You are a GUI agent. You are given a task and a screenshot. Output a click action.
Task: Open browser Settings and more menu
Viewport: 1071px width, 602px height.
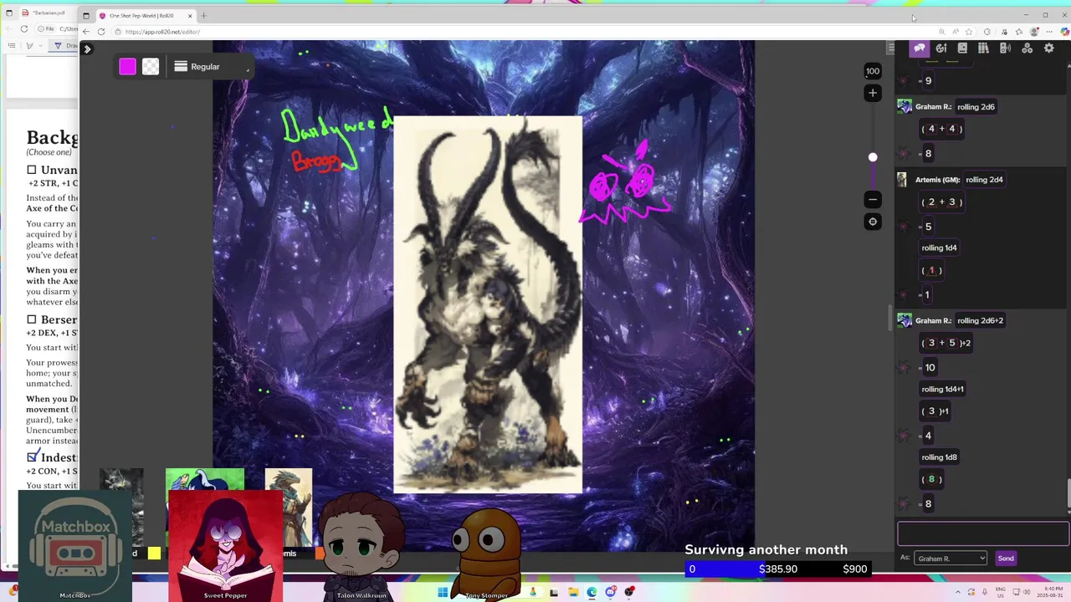click(1049, 32)
